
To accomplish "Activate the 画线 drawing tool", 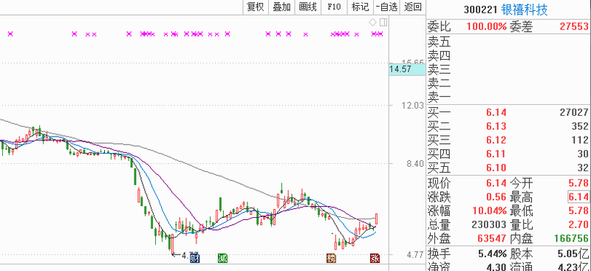I will 308,7.
